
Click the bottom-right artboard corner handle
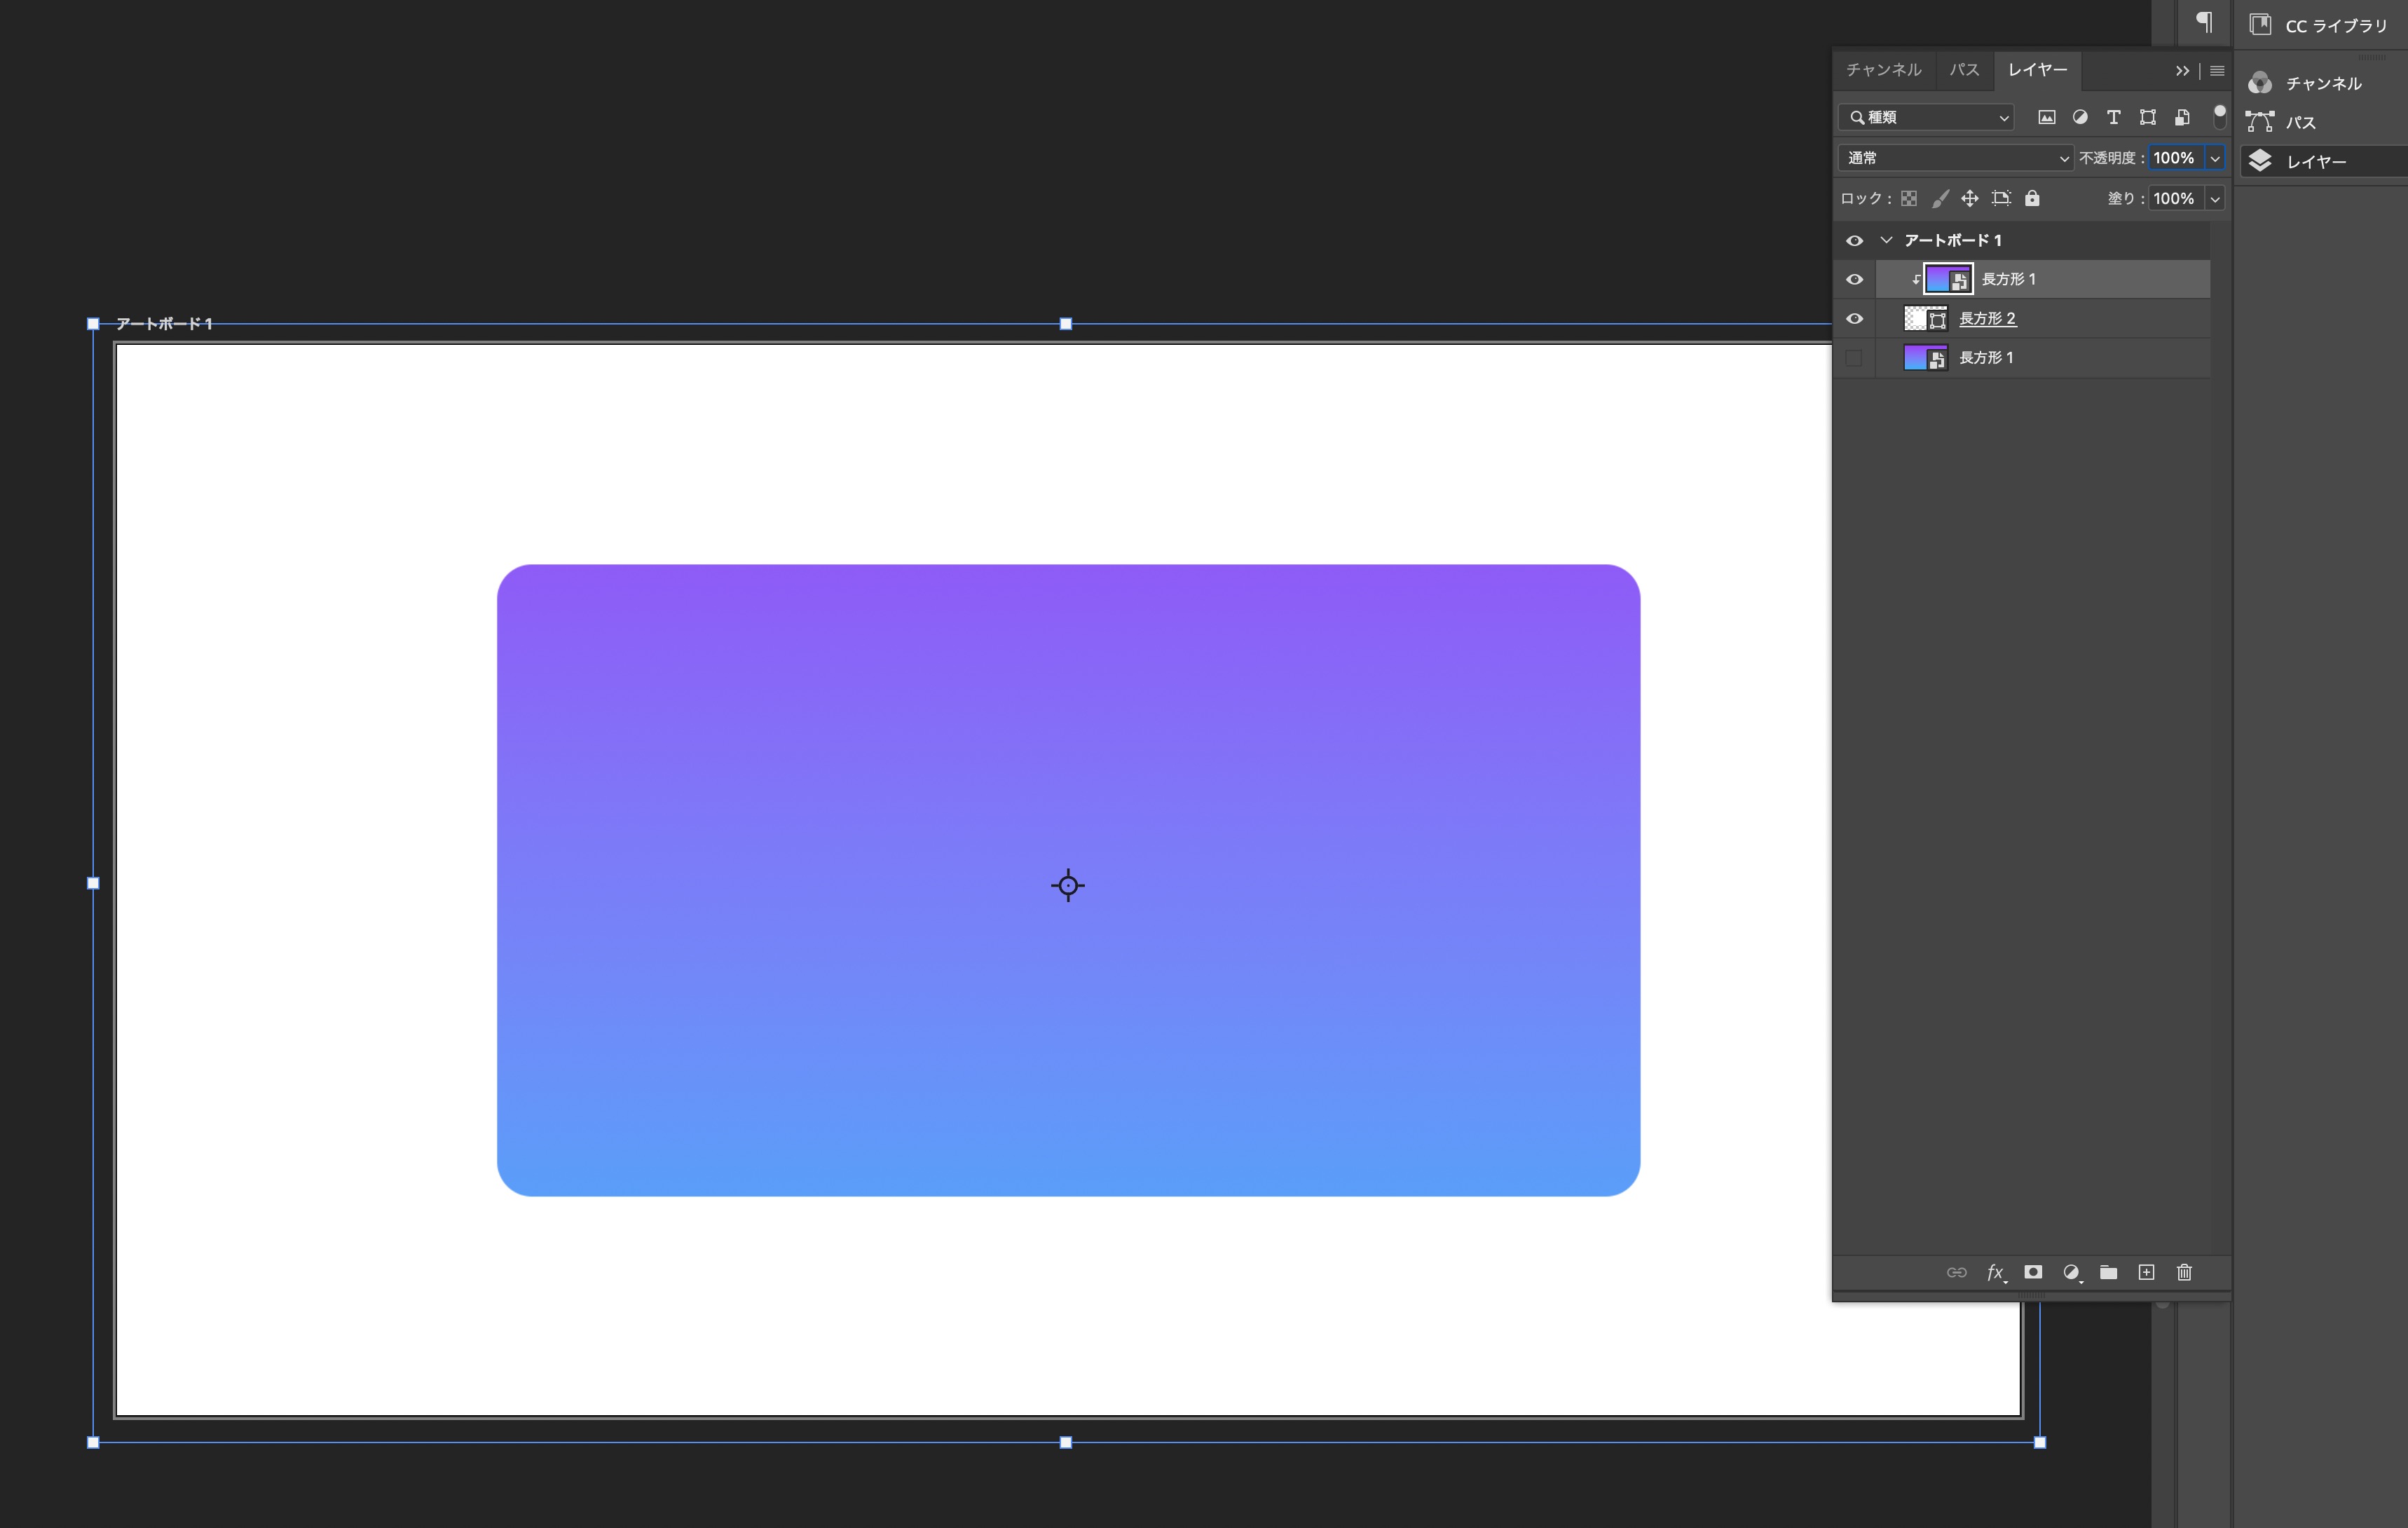(x=2040, y=1442)
